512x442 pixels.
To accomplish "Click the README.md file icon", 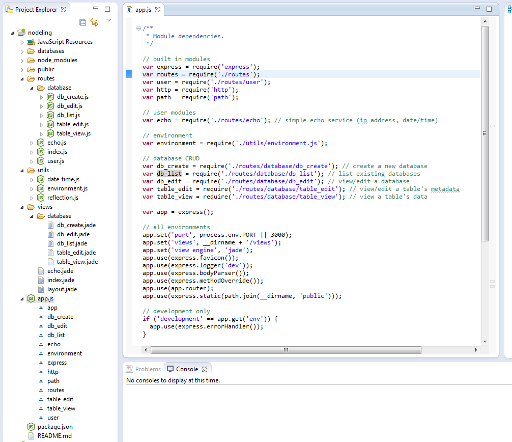I will [x=31, y=436].
